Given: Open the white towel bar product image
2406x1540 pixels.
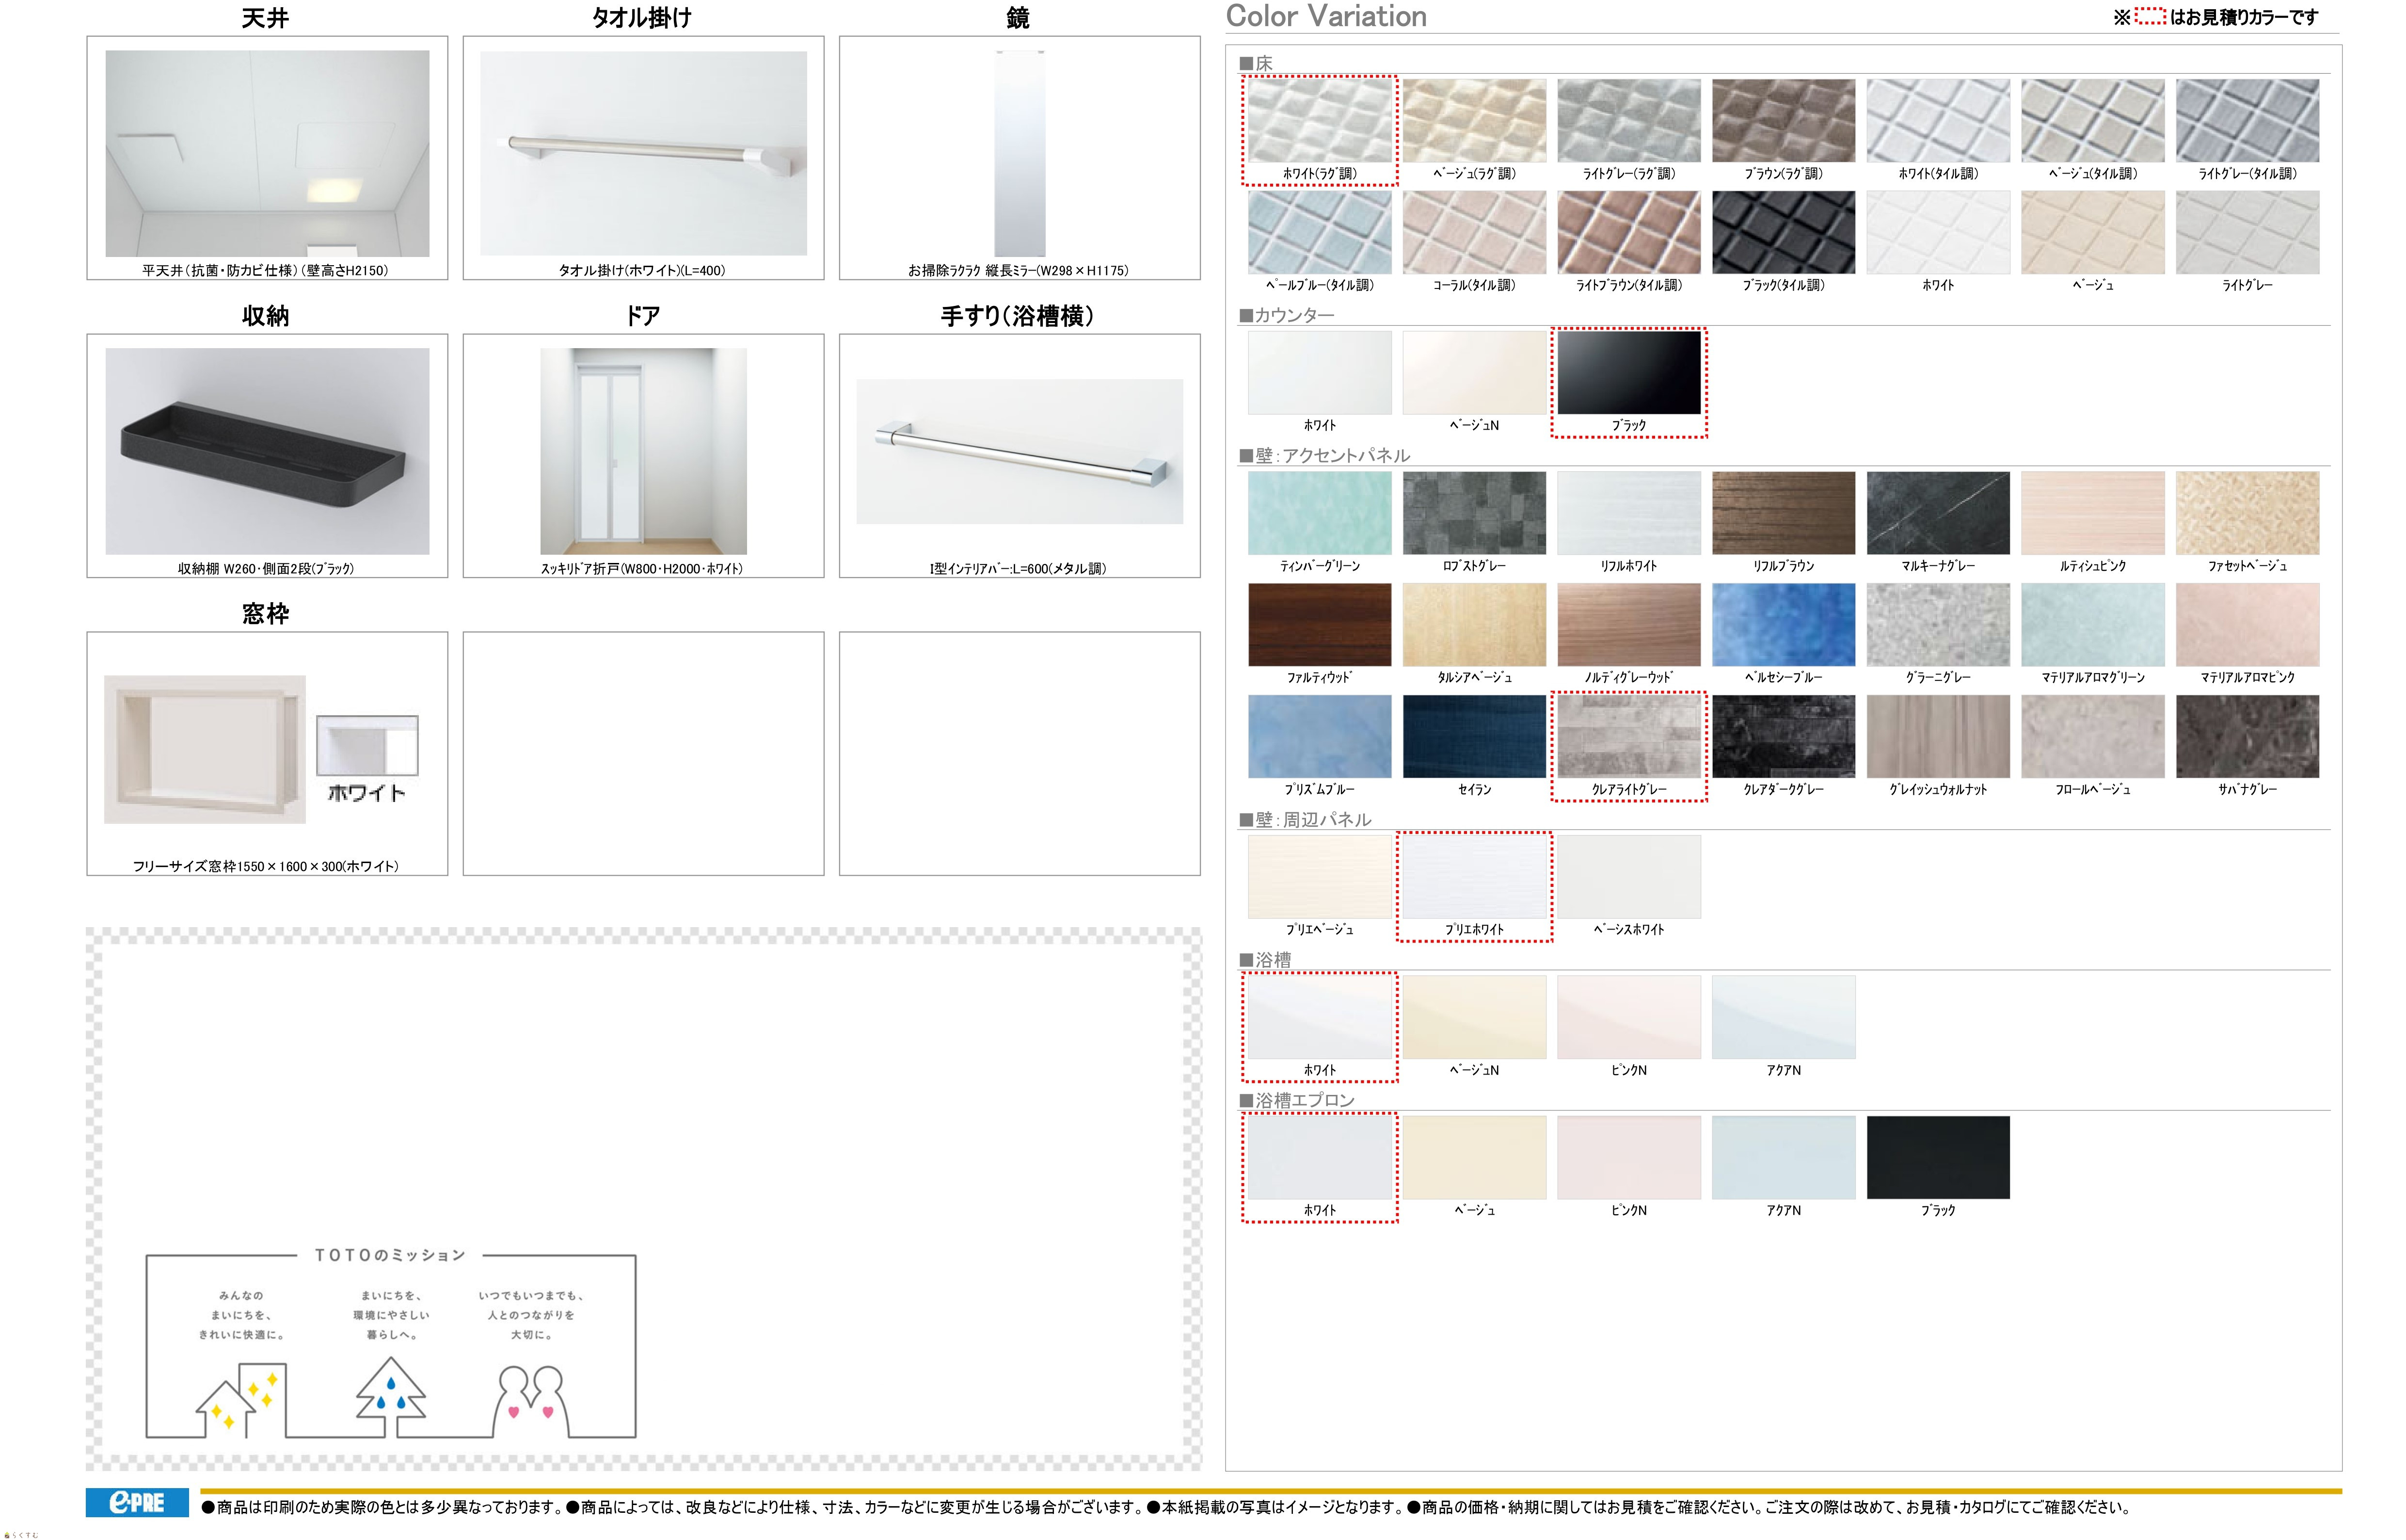Looking at the screenshot, I should pos(643,153).
